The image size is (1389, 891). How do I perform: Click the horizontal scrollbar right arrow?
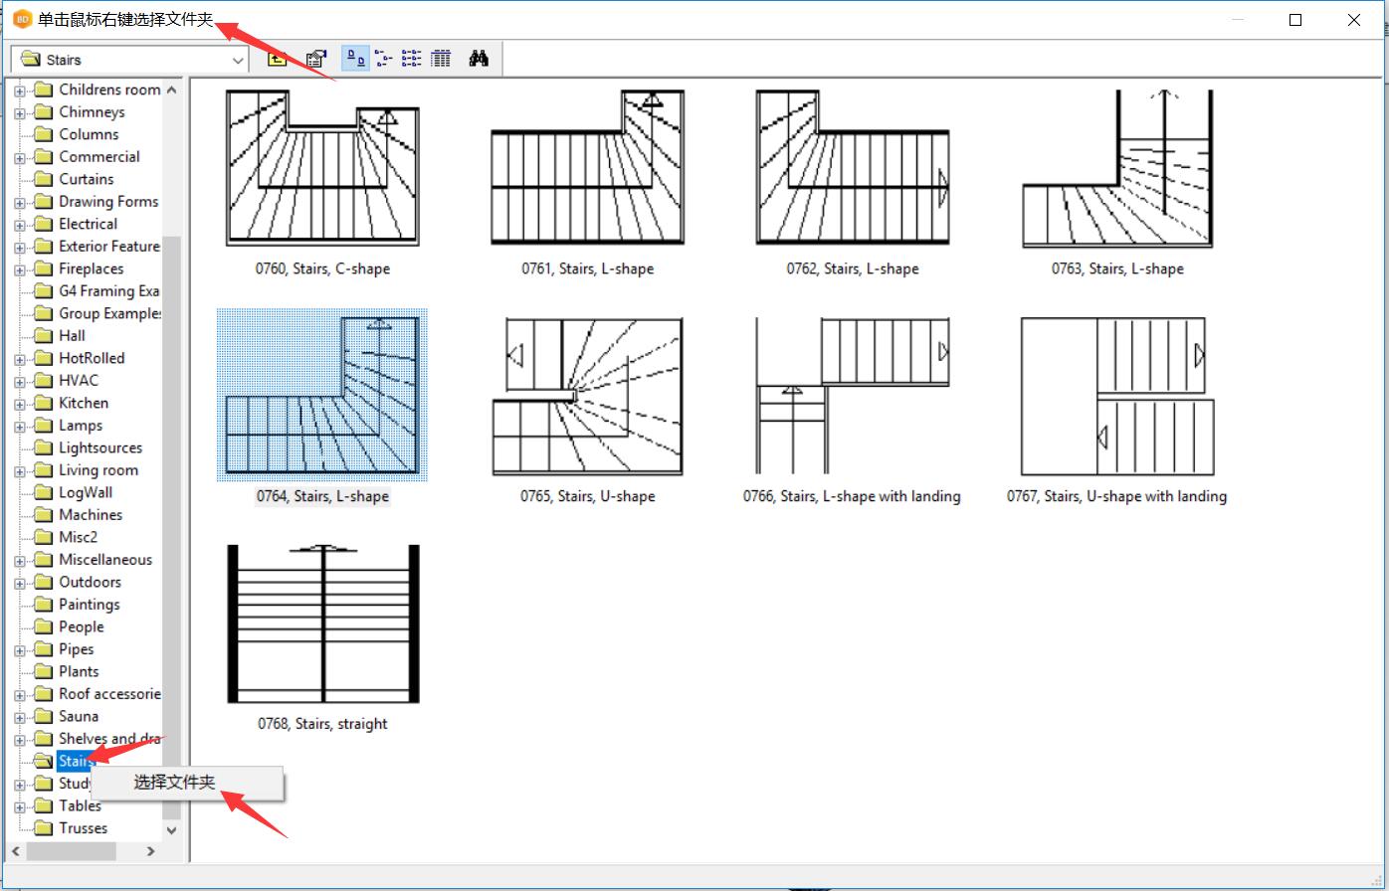151,851
